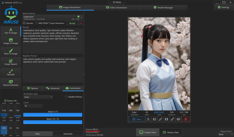Open the Feature Extractor mode
234x137 pixels.
point(11,83)
